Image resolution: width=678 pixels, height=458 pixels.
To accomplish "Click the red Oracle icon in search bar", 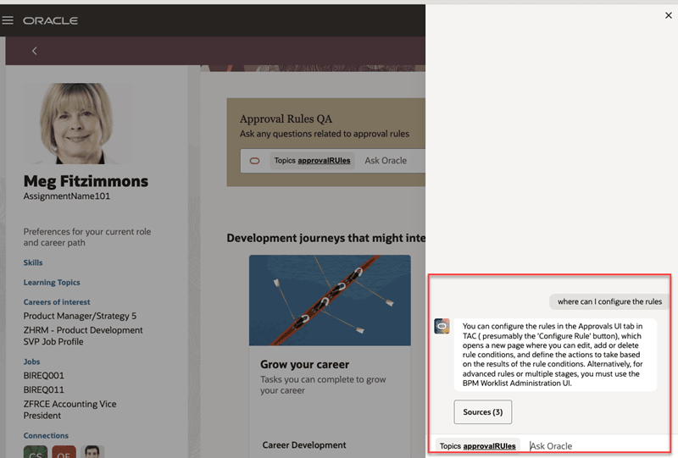I will [x=255, y=161].
